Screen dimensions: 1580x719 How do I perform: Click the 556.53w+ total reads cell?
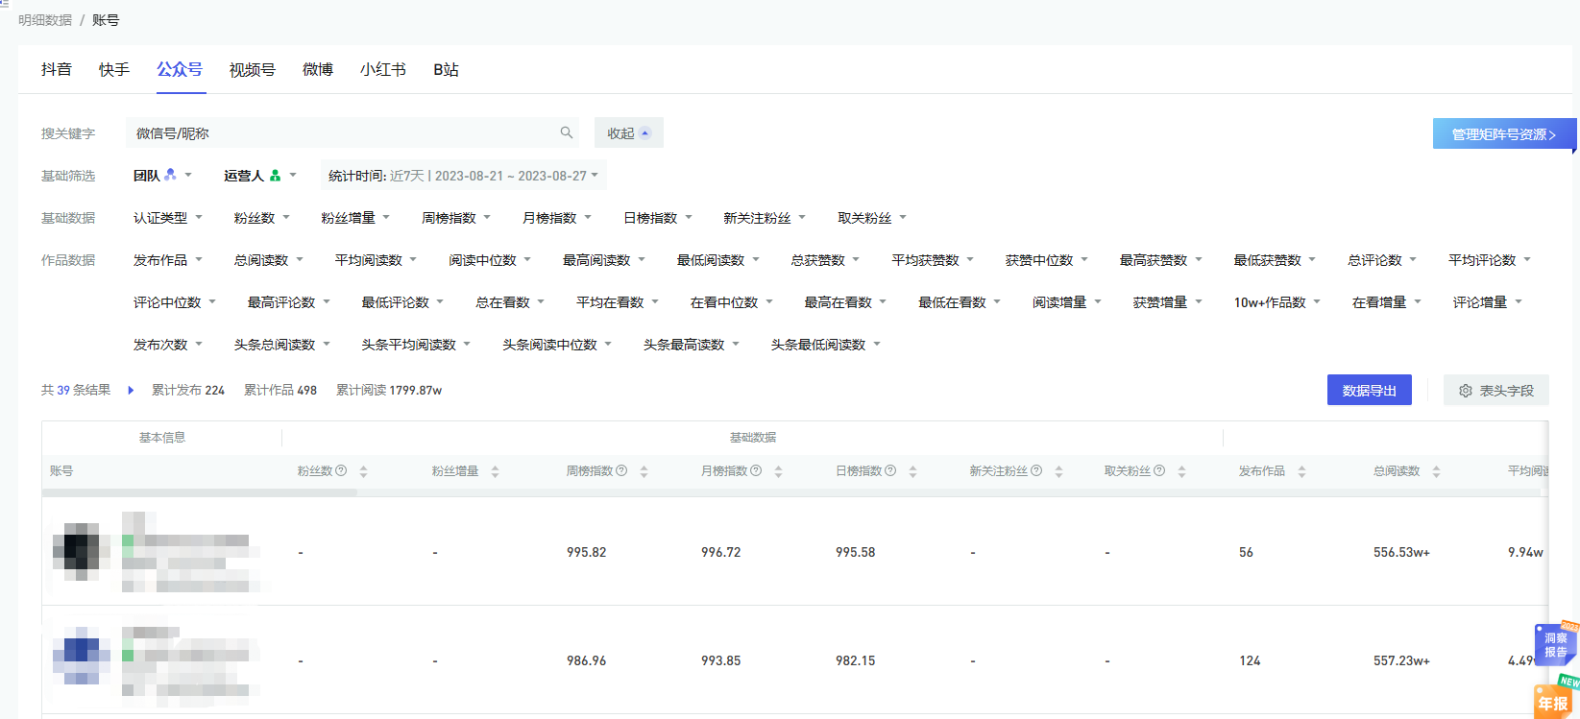point(1401,552)
